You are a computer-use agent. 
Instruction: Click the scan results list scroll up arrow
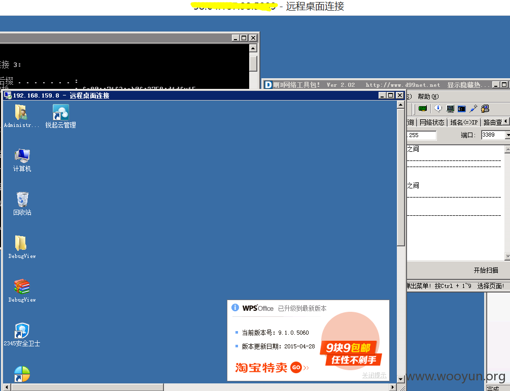[507, 149]
